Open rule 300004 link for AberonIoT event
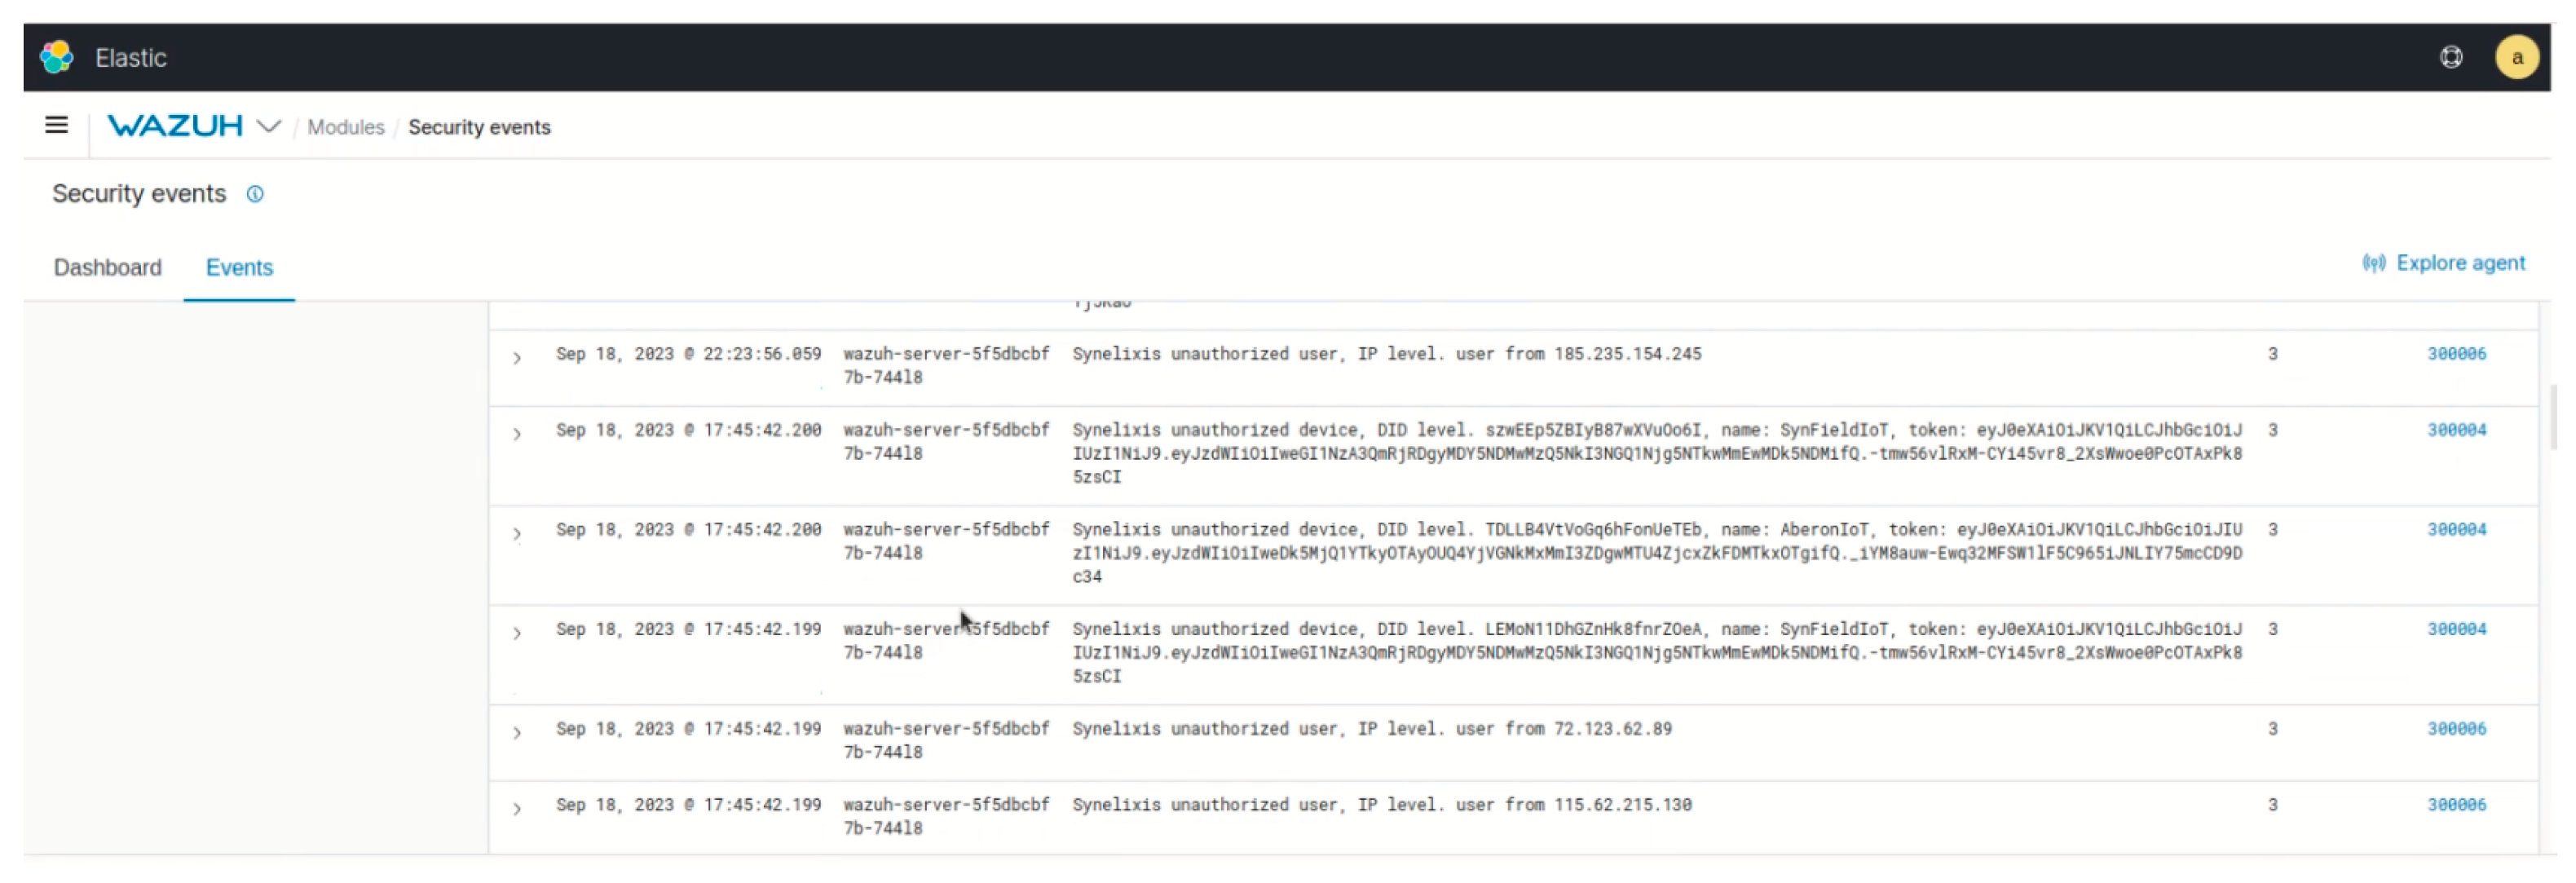 pyautogui.click(x=2455, y=529)
